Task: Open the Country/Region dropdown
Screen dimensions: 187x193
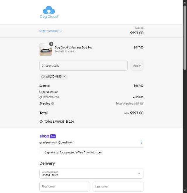Action: pyautogui.click(x=91, y=174)
